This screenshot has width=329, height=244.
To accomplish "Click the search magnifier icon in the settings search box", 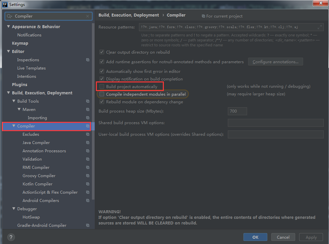I will click(9, 16).
